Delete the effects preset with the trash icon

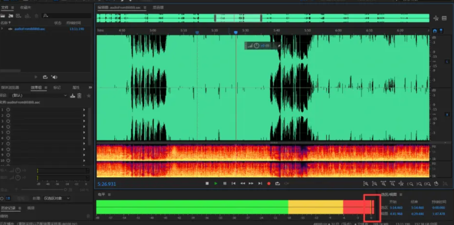79,96
